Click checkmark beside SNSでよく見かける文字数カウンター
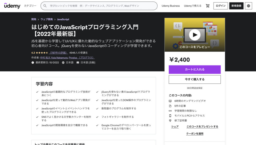 [x=37, y=117]
